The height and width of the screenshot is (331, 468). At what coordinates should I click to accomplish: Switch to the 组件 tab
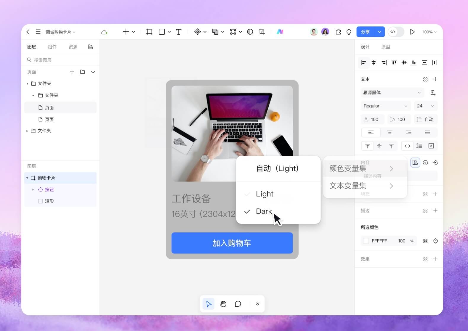coord(52,47)
